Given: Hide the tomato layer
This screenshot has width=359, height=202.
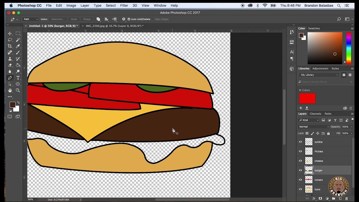Looking at the screenshot, I should [x=300, y=180].
